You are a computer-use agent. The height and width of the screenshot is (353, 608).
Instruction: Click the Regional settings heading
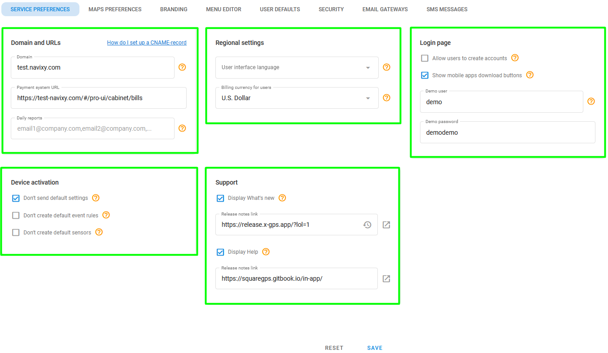[x=240, y=43]
